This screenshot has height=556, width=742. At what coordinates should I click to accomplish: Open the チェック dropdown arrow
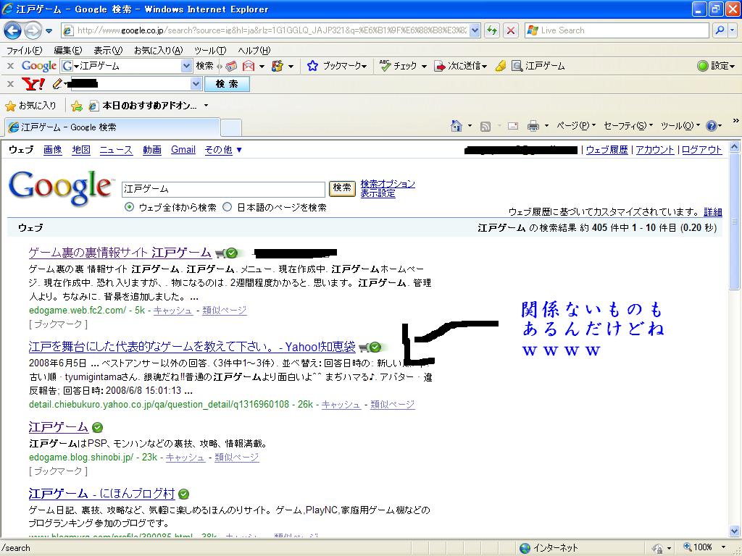424,66
